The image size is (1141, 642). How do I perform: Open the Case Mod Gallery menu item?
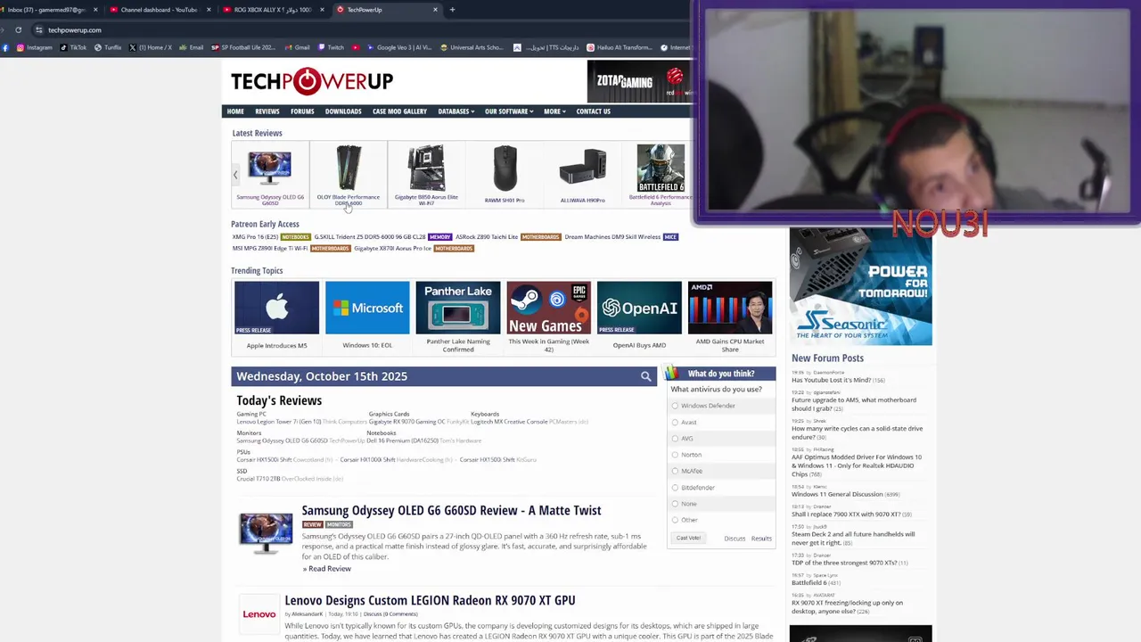point(399,111)
